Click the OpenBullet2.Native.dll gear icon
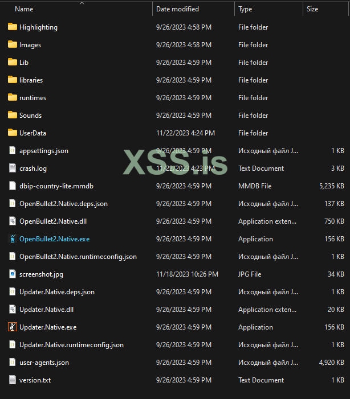The height and width of the screenshot is (399, 350). click(12, 221)
